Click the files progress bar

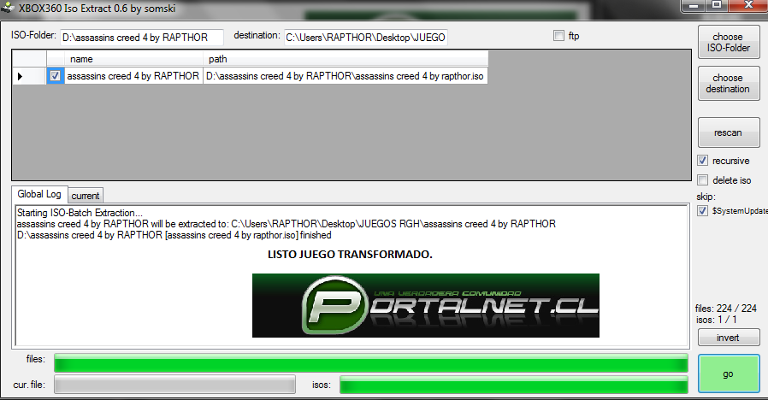[x=371, y=363]
